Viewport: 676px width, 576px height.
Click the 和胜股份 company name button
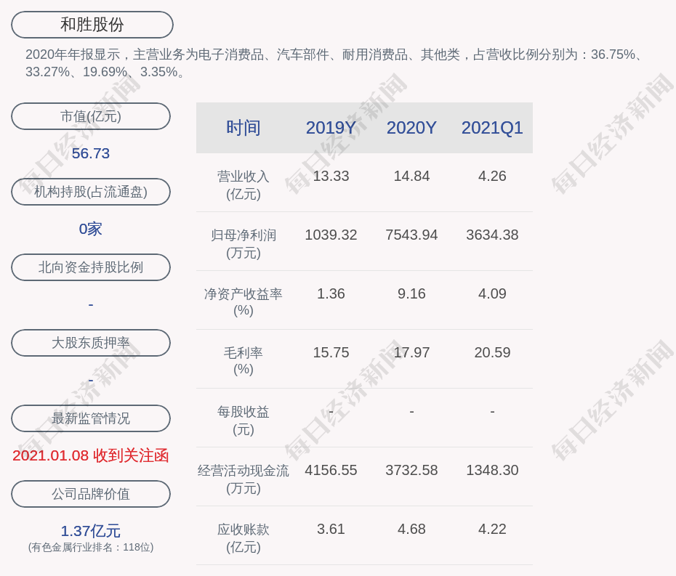point(92,25)
